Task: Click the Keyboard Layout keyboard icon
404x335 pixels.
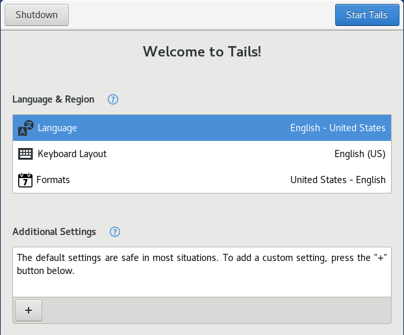Action: click(x=25, y=154)
